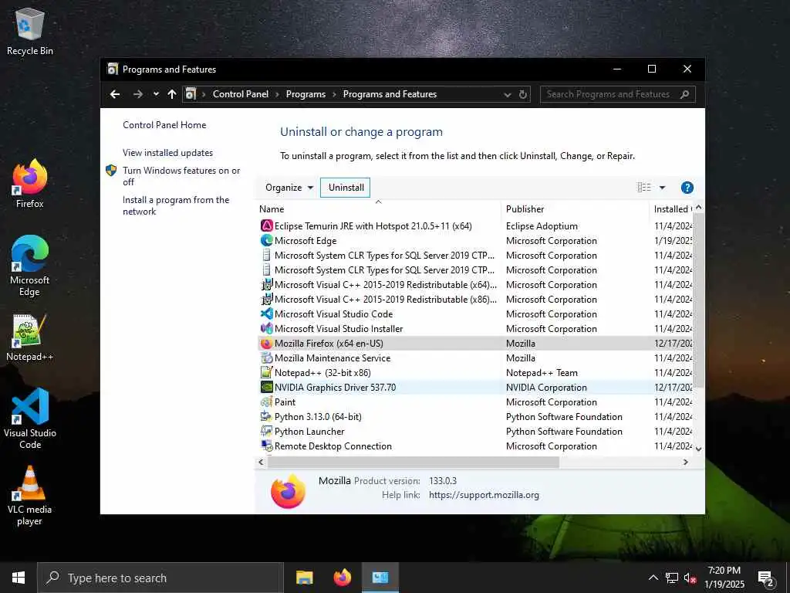Expand the address bar history dropdown

coord(508,94)
